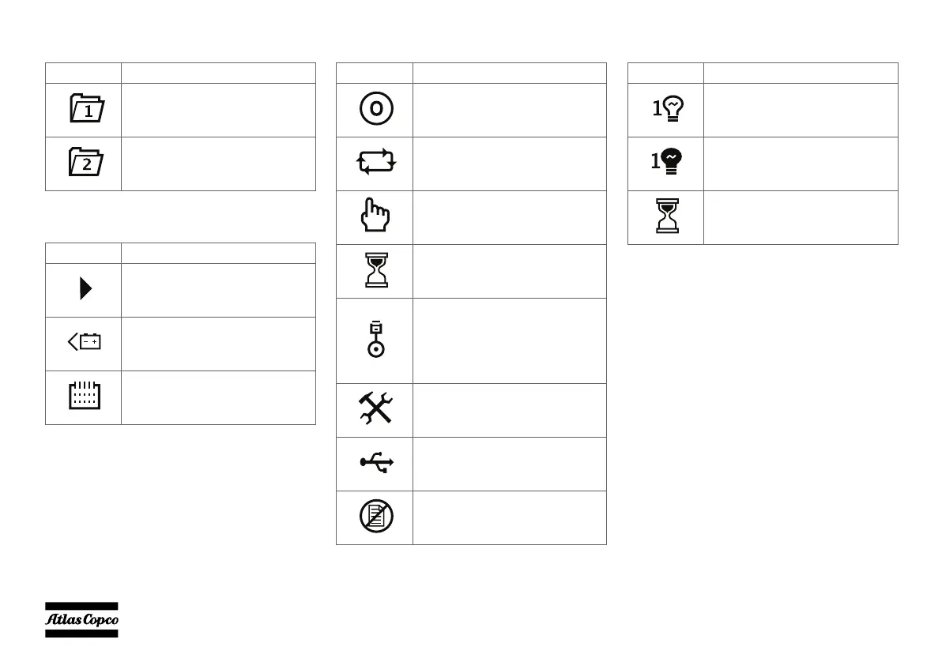Screen dimensions: 942x662
Task: Click the USB symbol icon
Action: pos(377,463)
